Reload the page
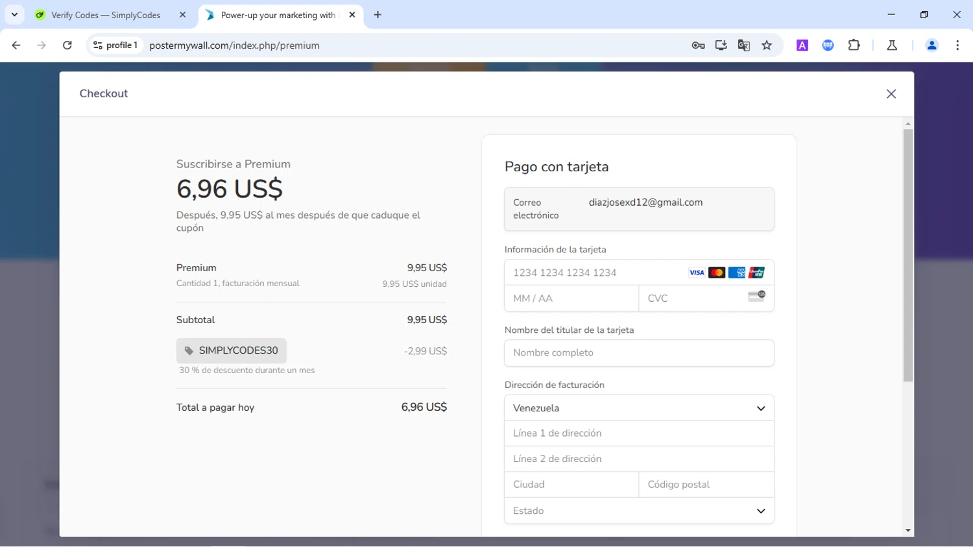 click(67, 45)
